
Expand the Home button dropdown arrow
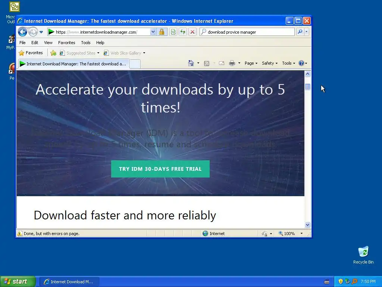(x=198, y=63)
